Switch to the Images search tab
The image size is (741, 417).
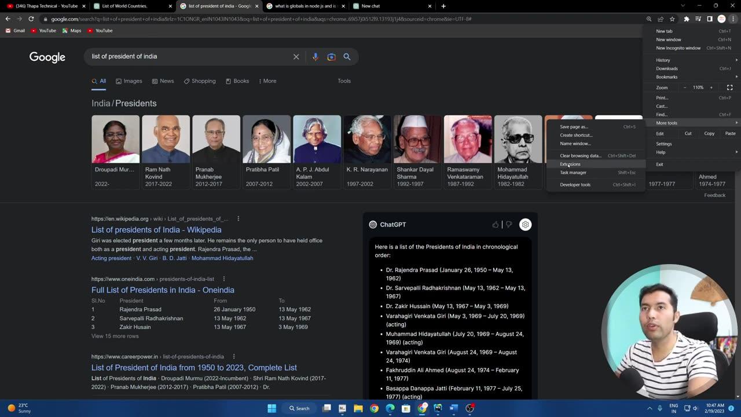[133, 81]
